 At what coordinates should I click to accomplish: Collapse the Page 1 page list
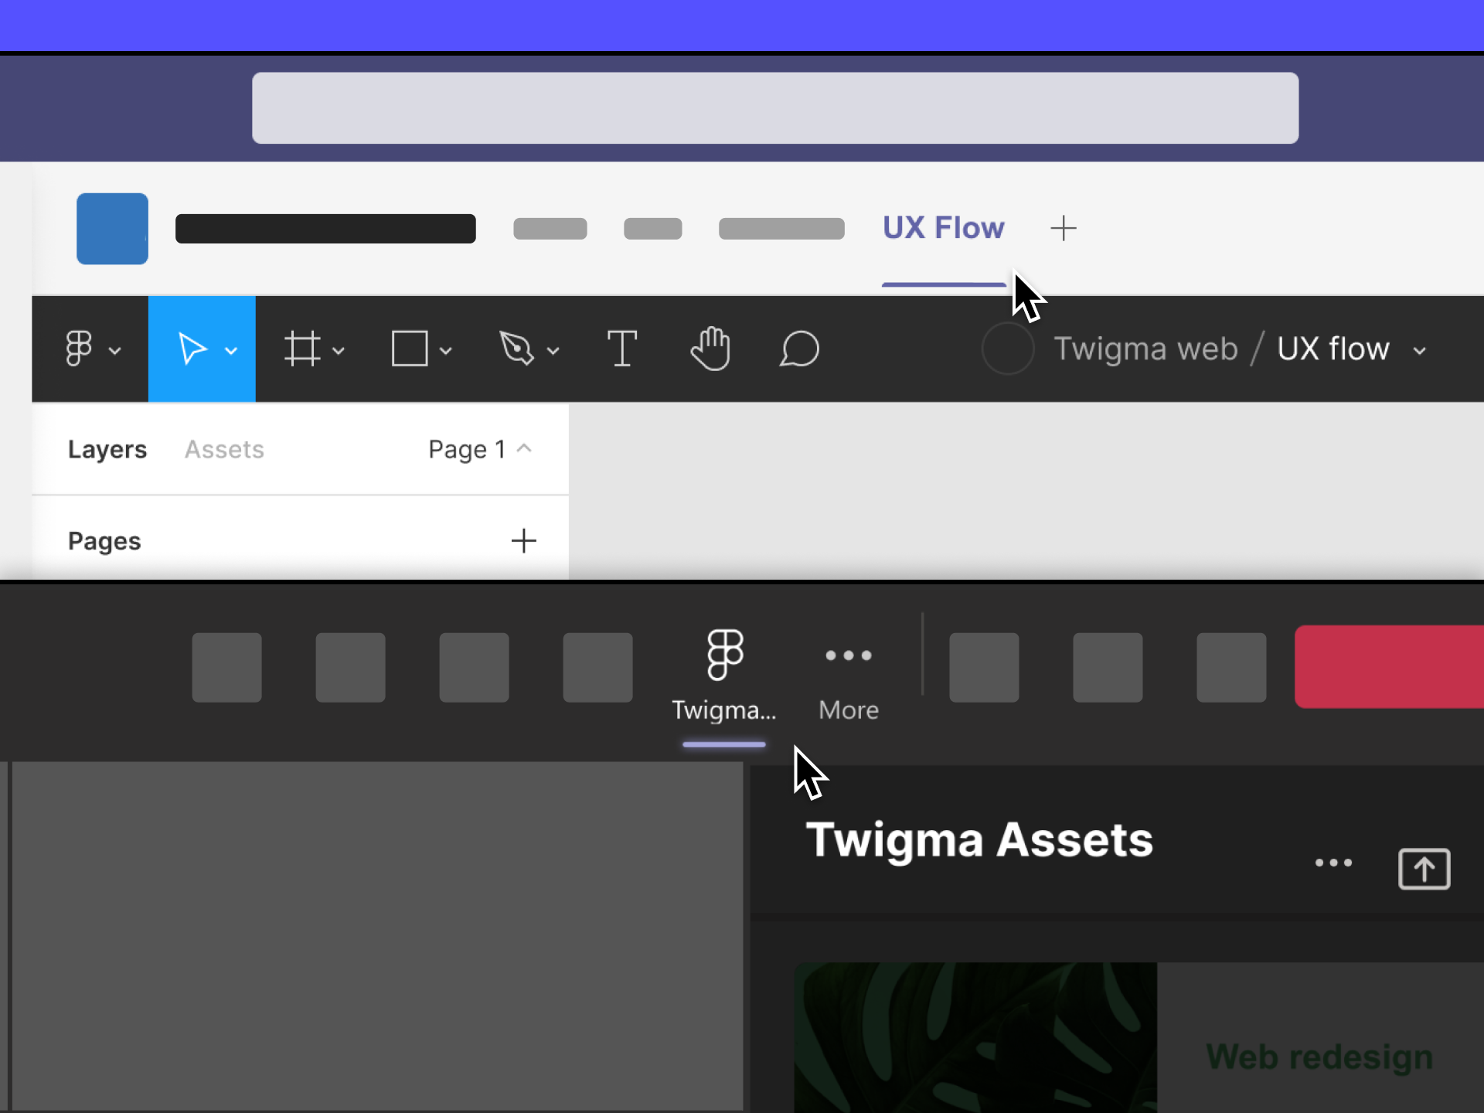tap(524, 448)
